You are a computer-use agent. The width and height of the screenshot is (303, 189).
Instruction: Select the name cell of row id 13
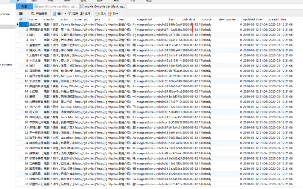(36, 86)
